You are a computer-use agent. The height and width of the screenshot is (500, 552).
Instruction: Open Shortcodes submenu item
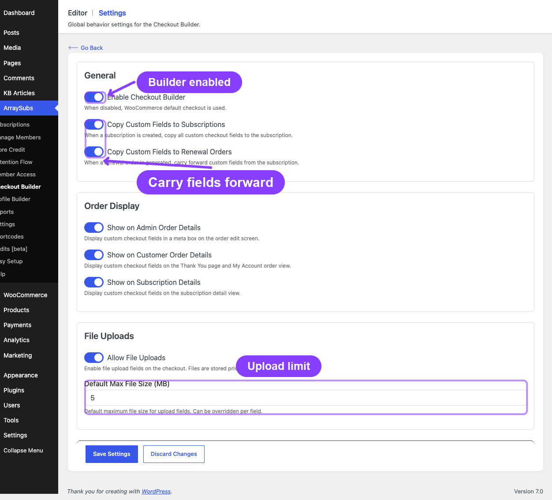click(x=29, y=236)
